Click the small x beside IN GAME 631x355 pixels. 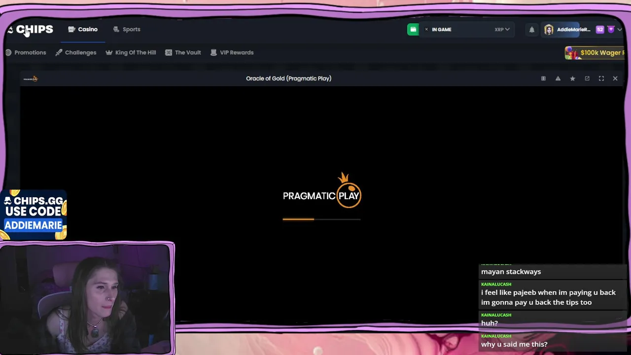[426, 30]
